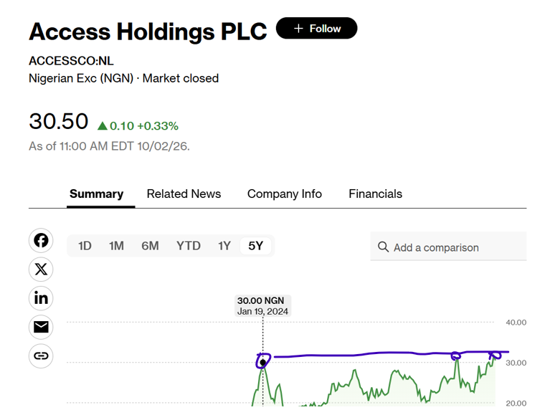
Task: Set chart range to 1Y
Action: [224, 246]
